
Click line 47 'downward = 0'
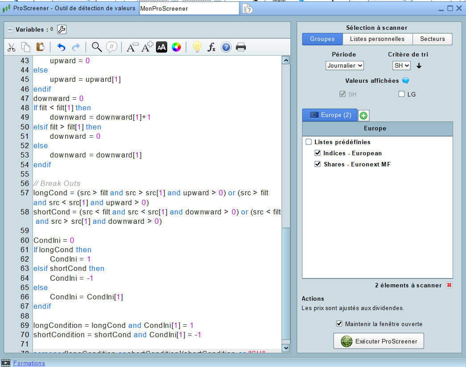point(58,98)
